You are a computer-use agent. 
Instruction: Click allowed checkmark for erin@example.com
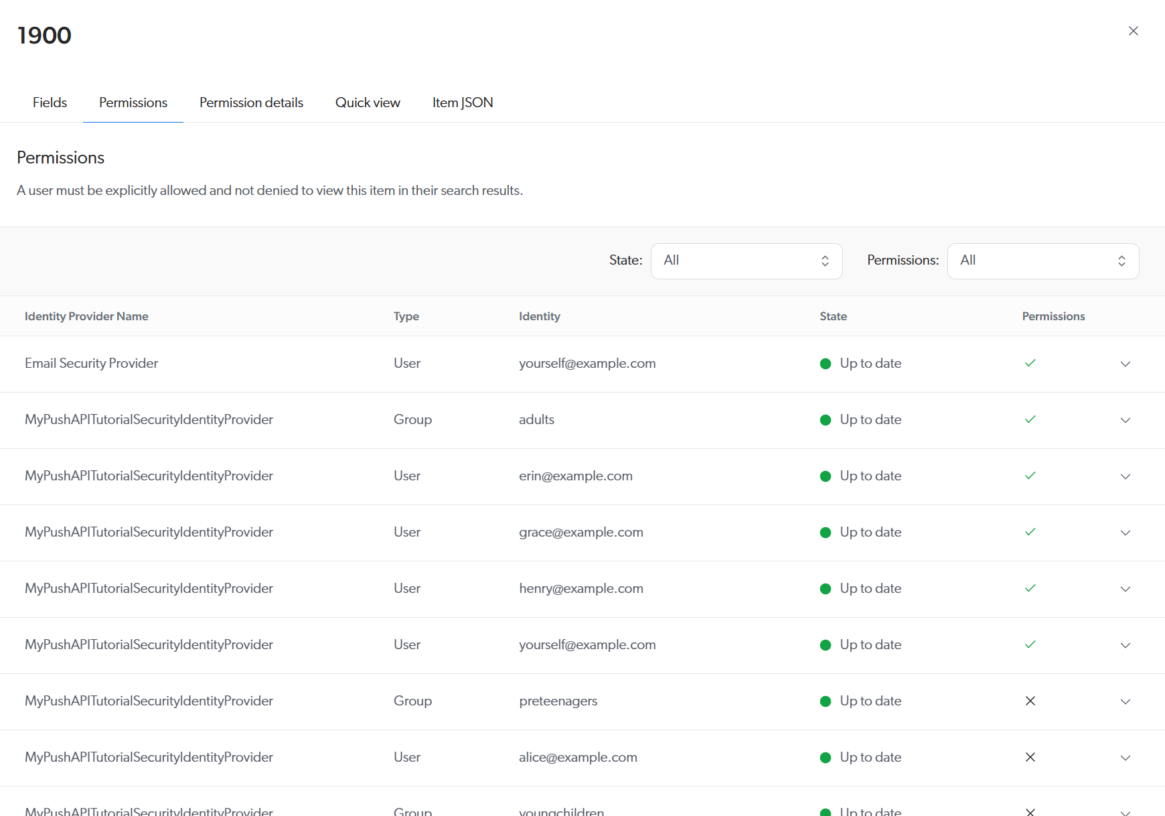coord(1030,476)
